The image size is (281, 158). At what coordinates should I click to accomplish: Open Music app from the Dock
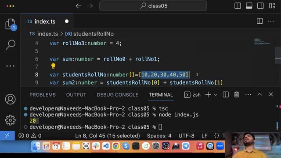click(x=200, y=146)
